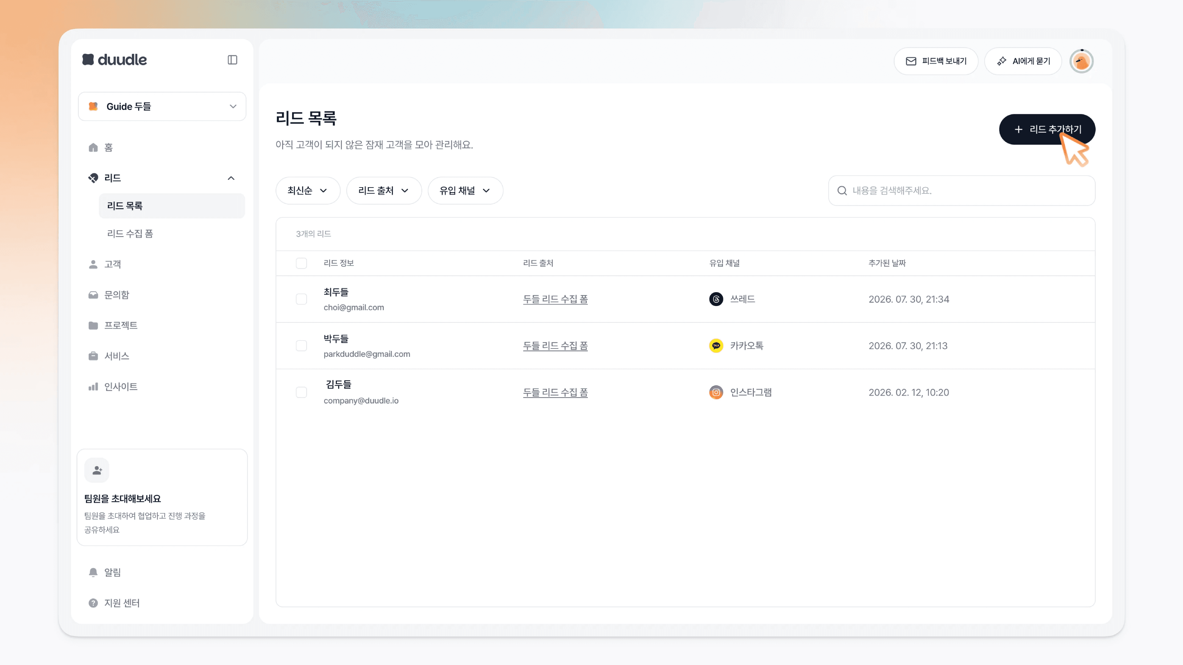Check the box for 김두들 lead
The width and height of the screenshot is (1183, 665).
click(x=301, y=393)
